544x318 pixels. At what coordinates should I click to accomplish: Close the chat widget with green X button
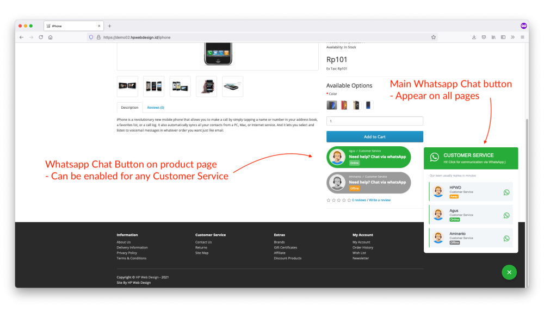click(x=509, y=272)
